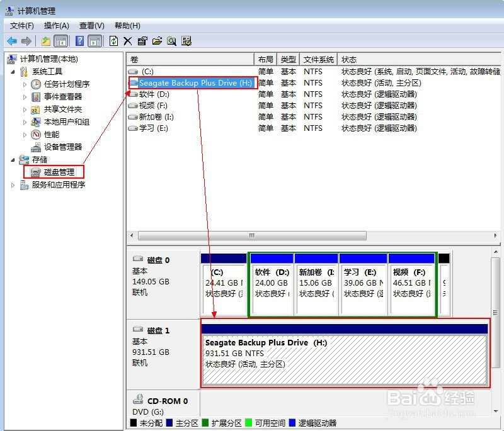Select the 学习 (E:) 39.06 GB partition block
The width and height of the screenshot is (504, 431).
pos(364,284)
